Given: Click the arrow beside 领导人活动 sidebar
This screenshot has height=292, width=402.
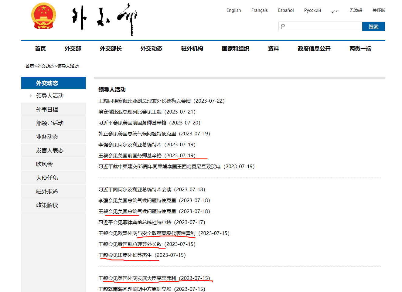Looking at the screenshot, I should tap(31, 96).
